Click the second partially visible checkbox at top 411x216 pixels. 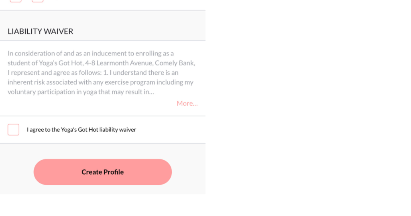(x=37, y=1)
